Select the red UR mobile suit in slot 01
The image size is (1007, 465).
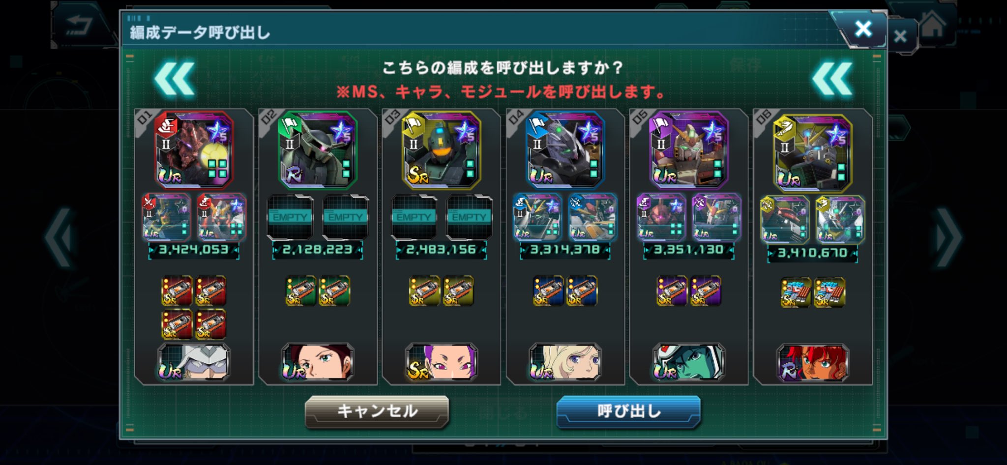point(194,150)
